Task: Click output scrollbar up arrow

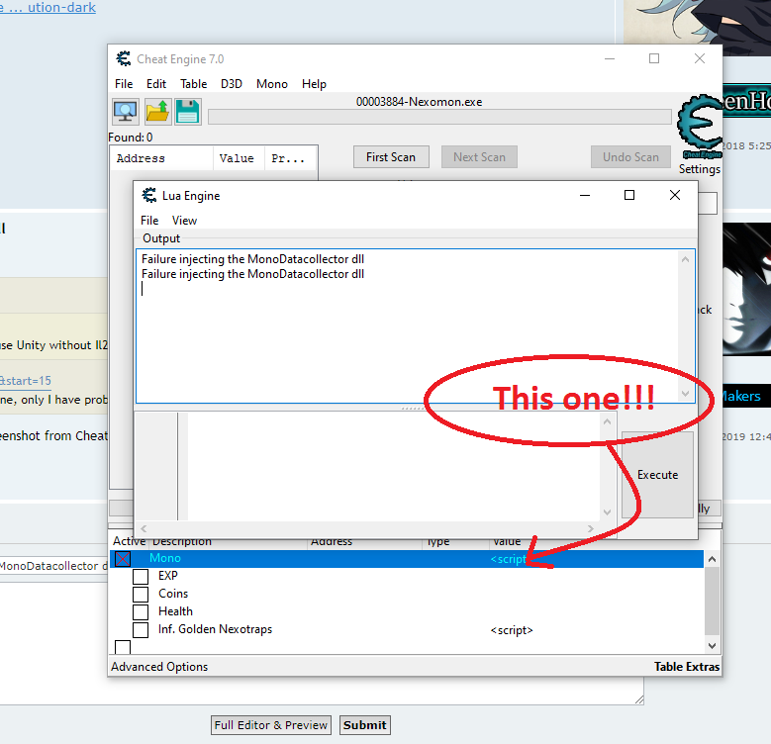Action: point(686,259)
